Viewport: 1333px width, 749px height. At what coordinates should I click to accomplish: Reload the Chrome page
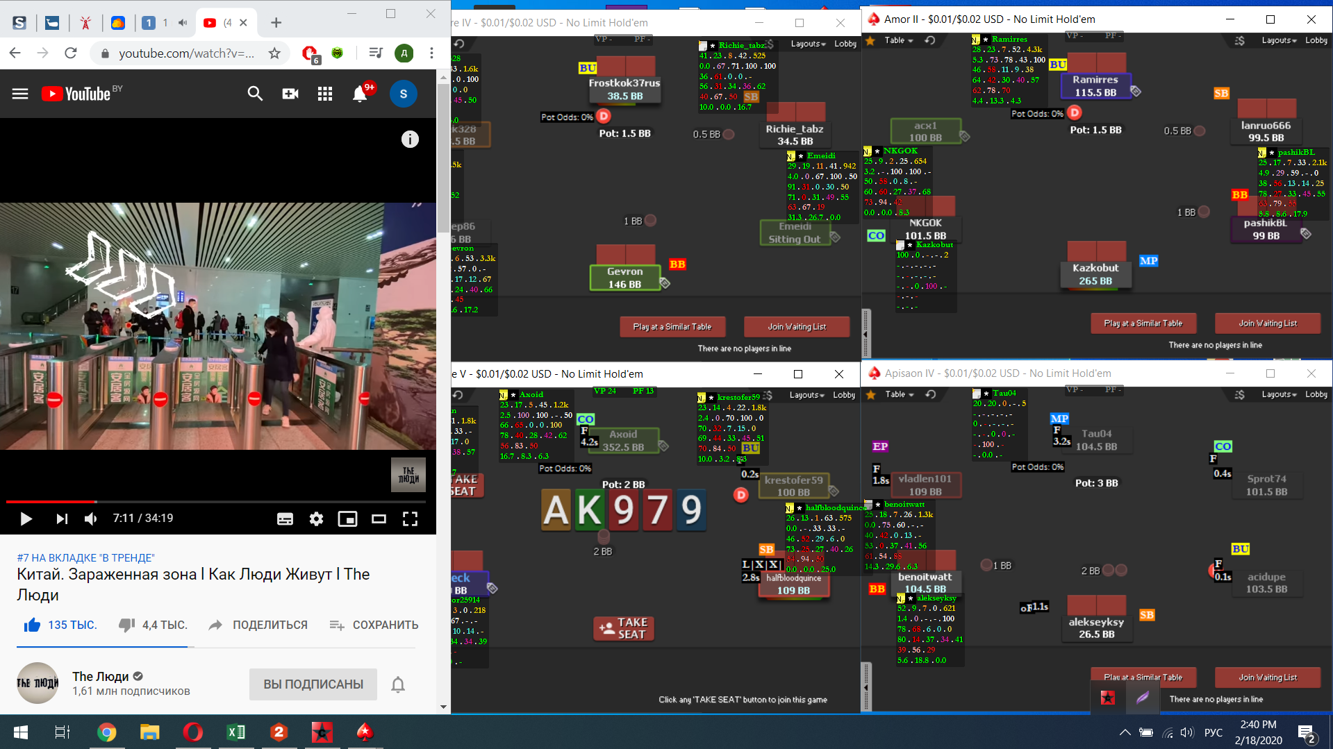point(70,53)
